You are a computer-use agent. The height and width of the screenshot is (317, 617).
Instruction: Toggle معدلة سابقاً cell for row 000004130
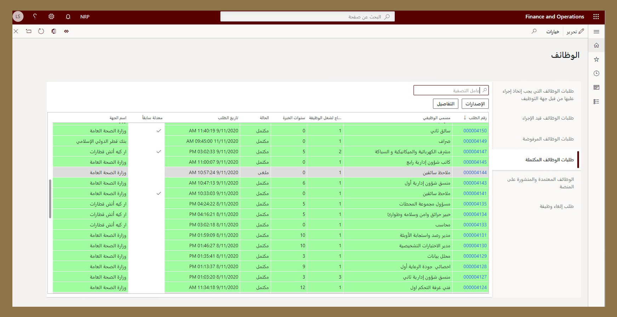point(146,246)
